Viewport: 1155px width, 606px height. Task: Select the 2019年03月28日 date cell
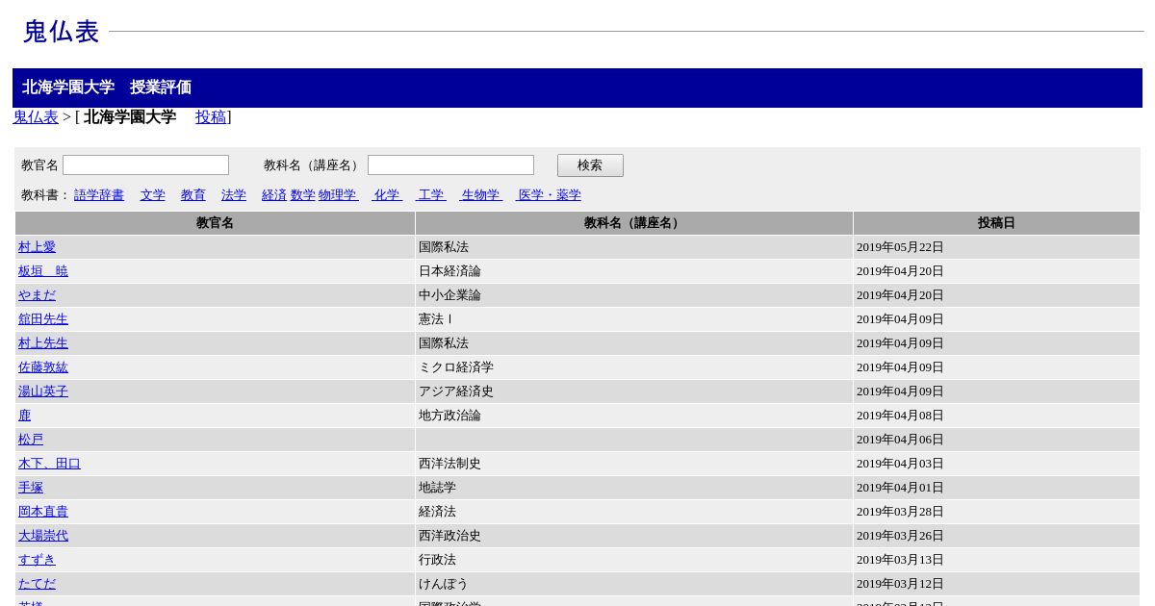coord(996,512)
